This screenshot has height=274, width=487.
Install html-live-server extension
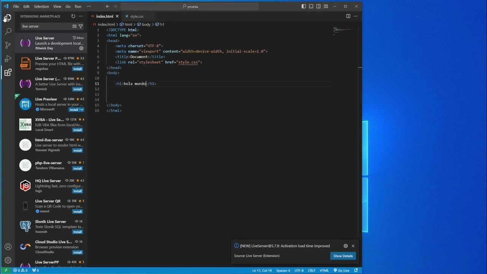click(78, 150)
